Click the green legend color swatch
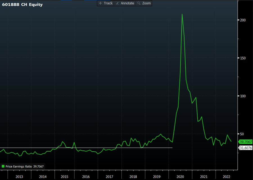Screen dimensions: 253x180 [3, 166]
